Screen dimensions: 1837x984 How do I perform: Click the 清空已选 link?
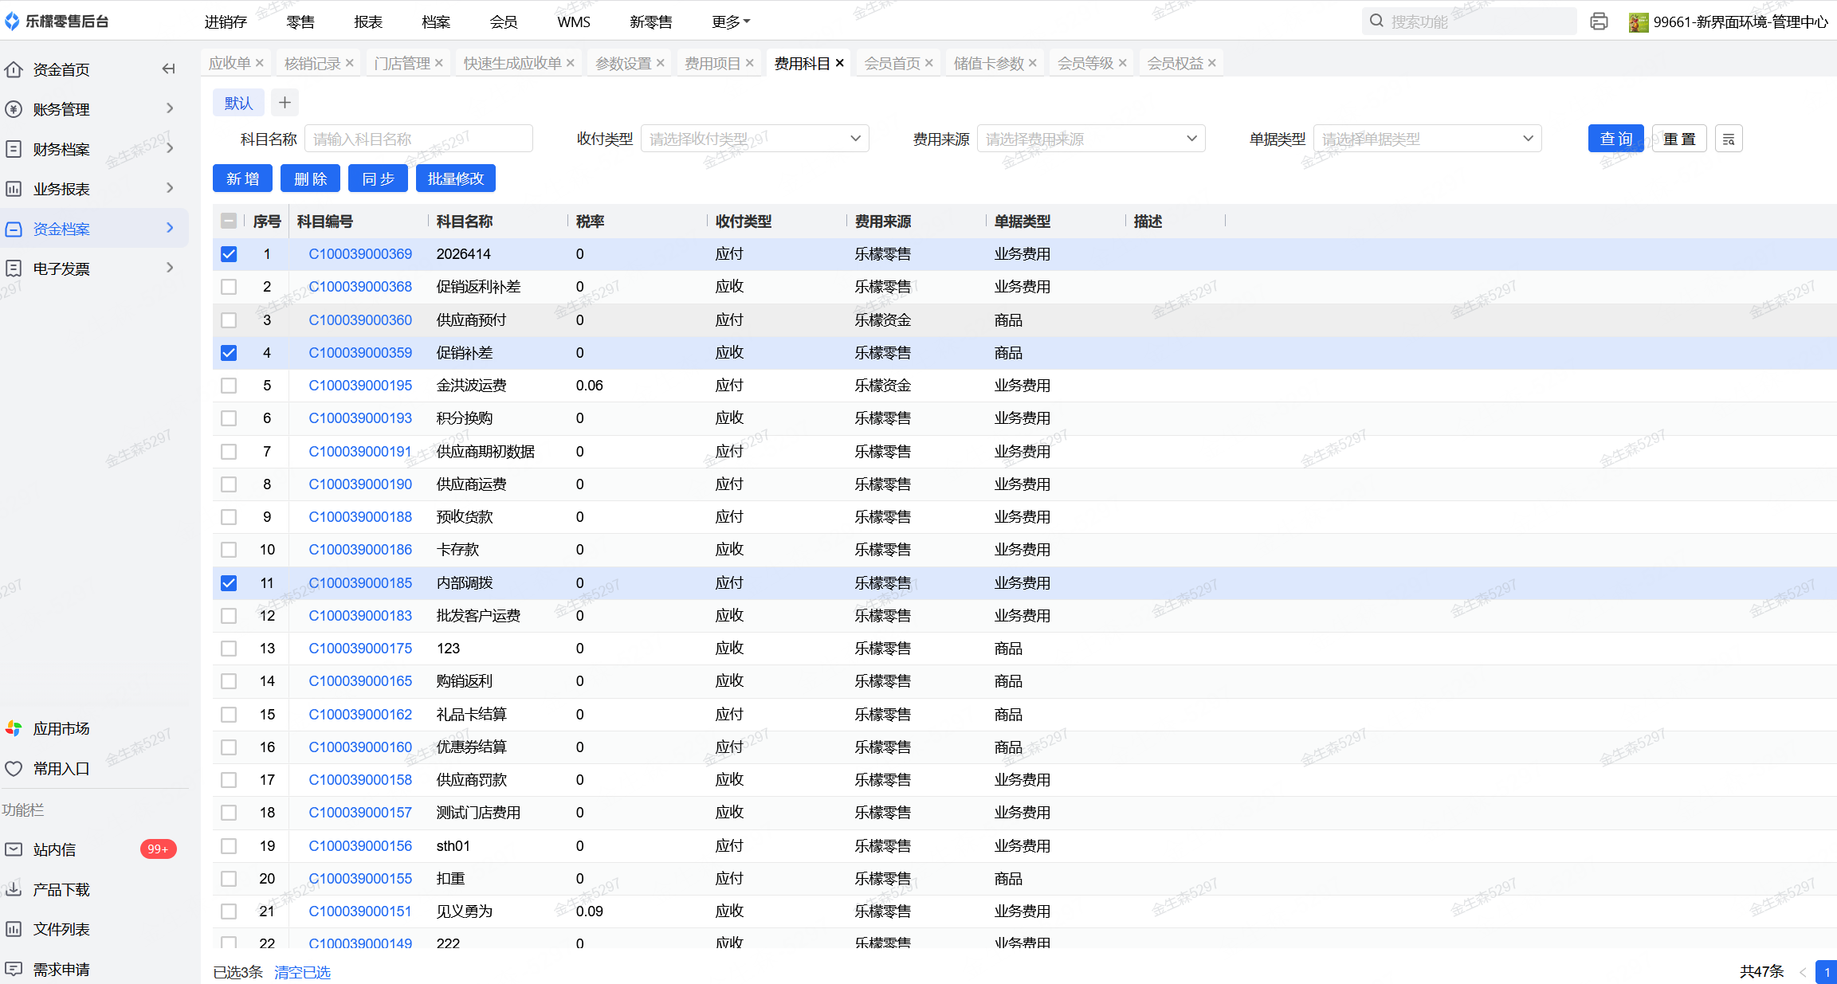coord(302,972)
